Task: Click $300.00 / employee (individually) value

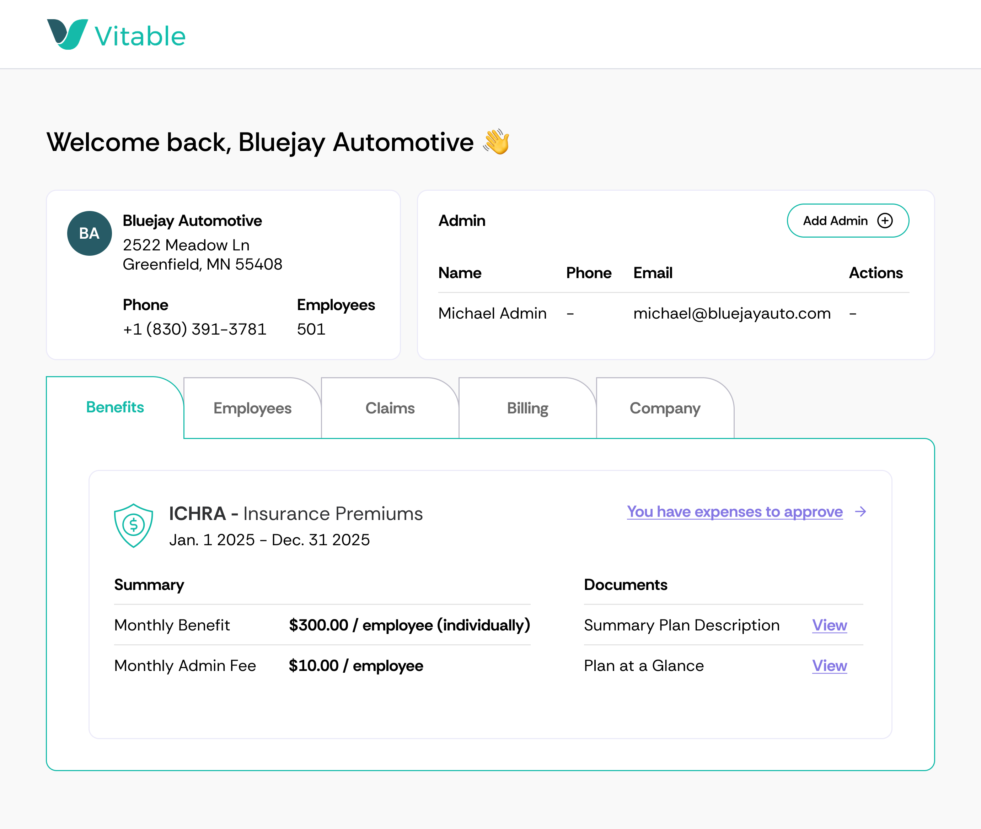Action: [x=409, y=625]
